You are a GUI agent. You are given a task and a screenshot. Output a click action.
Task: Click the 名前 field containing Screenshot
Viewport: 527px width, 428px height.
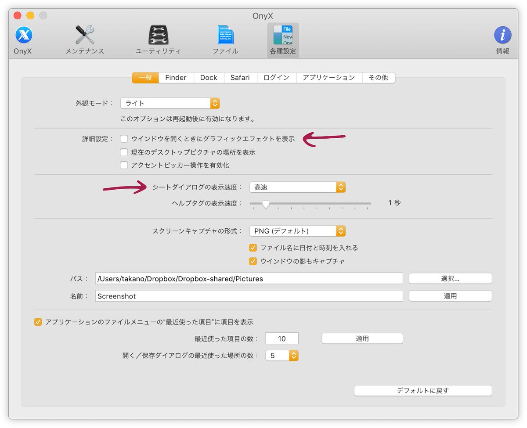pos(249,296)
